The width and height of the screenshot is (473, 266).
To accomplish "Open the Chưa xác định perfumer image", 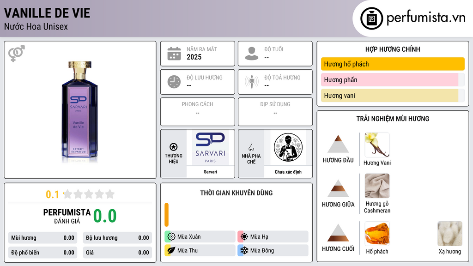I will [288, 147].
